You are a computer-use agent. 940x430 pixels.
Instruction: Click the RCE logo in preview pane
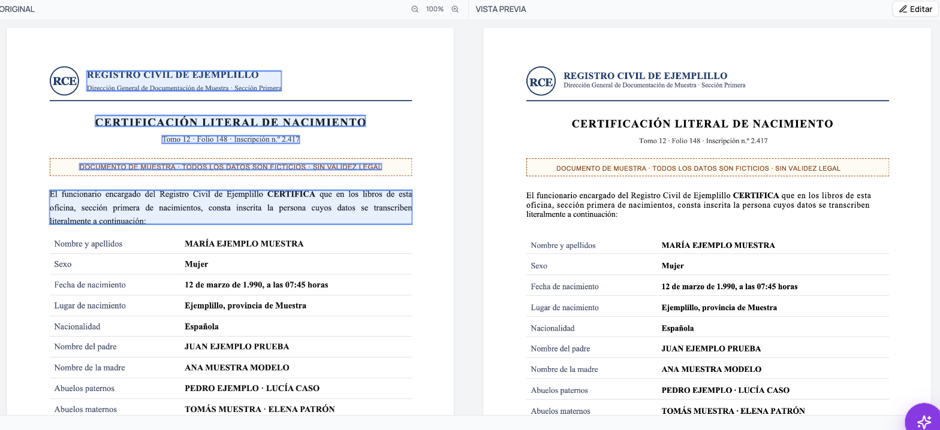point(541,81)
